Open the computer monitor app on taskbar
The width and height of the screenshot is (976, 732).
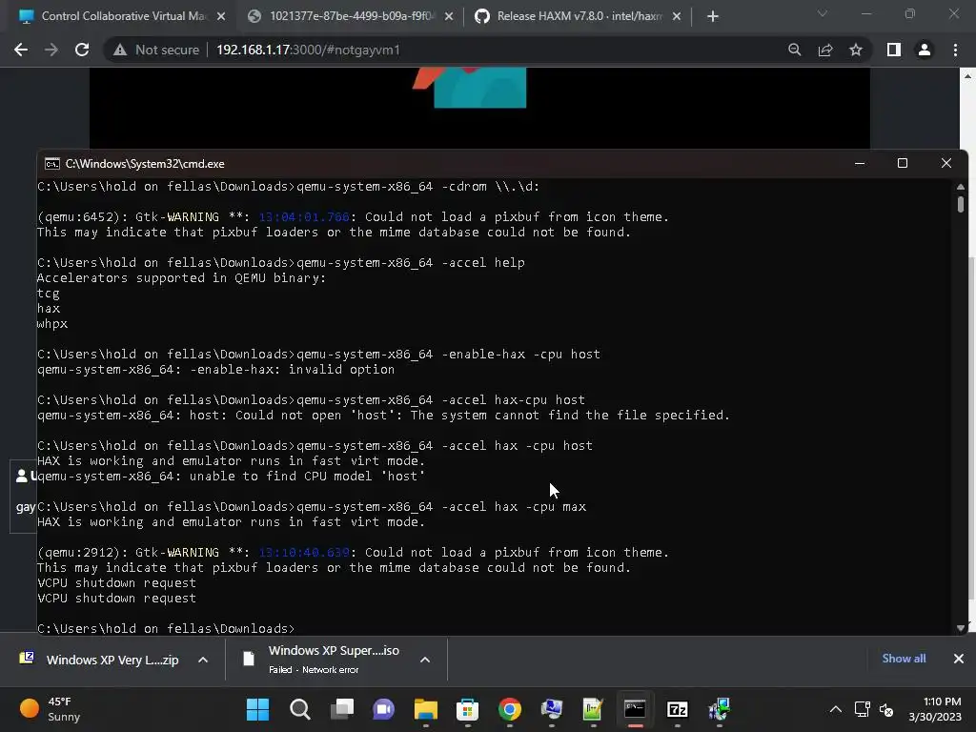[552, 709]
